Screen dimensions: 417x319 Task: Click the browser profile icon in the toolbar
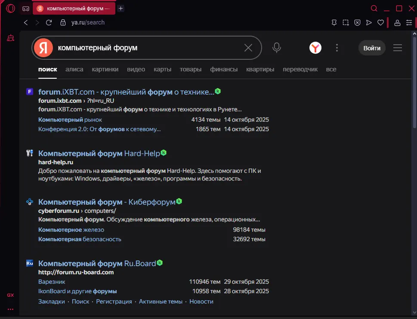coord(397,22)
